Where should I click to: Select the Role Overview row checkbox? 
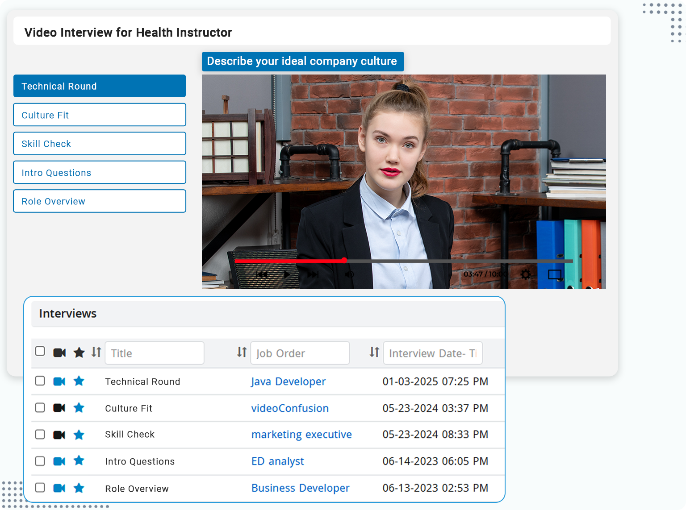tap(40, 488)
